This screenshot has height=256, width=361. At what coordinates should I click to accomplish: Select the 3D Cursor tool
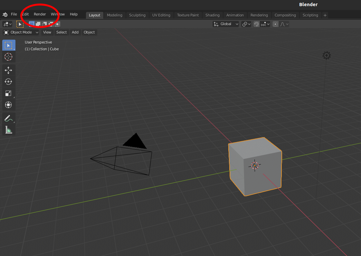(x=9, y=57)
